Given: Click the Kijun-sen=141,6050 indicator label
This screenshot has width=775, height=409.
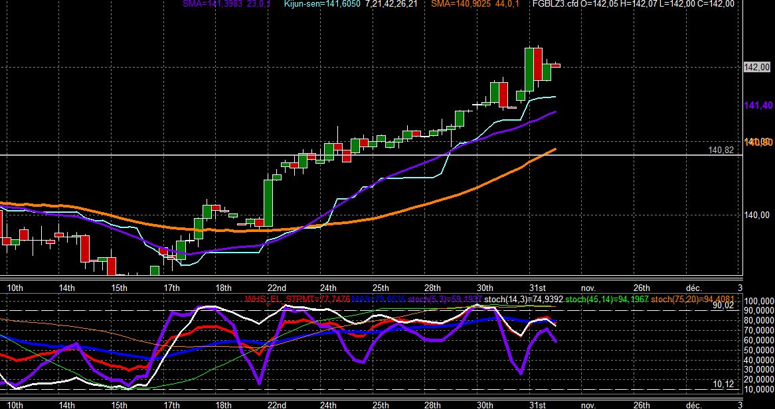Looking at the screenshot, I should 322,3.
